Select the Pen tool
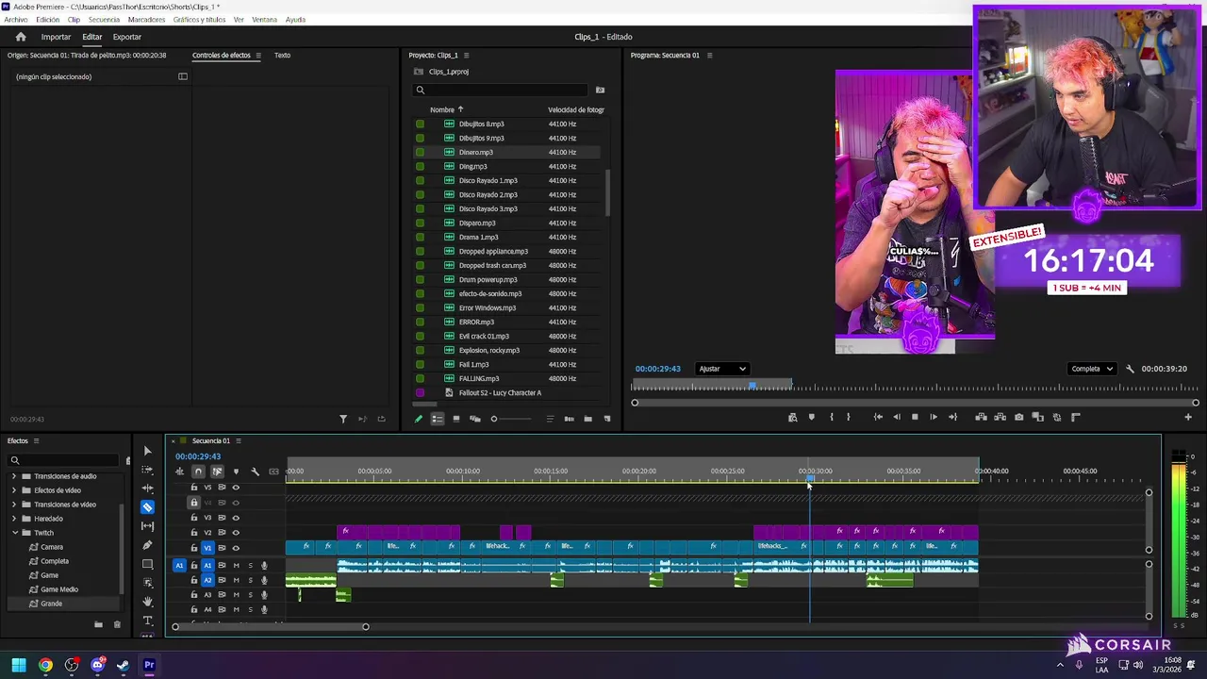This screenshot has width=1207, height=679. [147, 545]
